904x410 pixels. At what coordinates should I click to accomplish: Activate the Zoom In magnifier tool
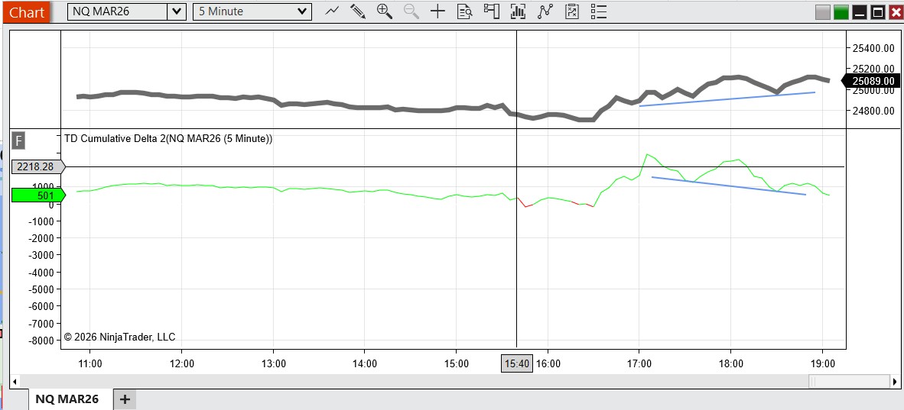385,11
